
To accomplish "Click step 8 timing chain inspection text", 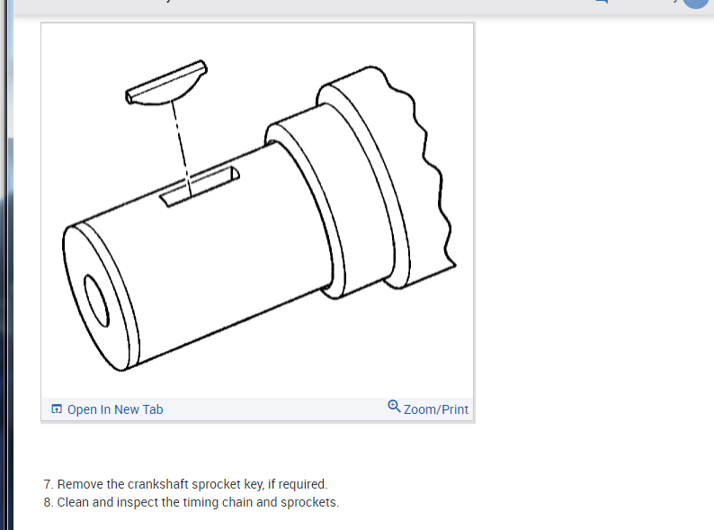I will 192,502.
